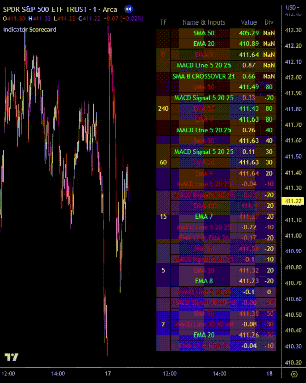Click the SMA 8 CROSSOVER 21 row name
The image size is (306, 383).
click(204, 76)
